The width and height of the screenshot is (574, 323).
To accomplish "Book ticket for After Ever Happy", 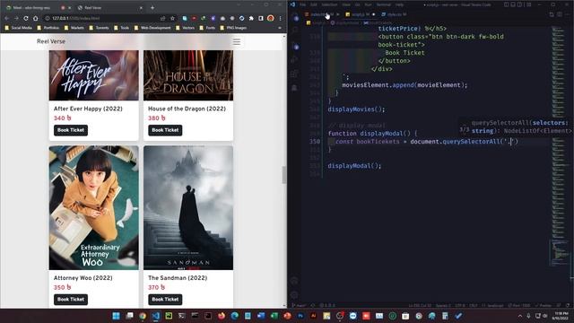I will [71, 130].
